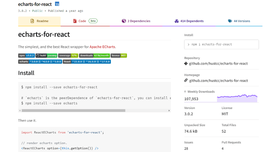Screen dimensions: 280x152
Task: Click the weekly downloads sparkline chart
Action: tap(237, 98)
